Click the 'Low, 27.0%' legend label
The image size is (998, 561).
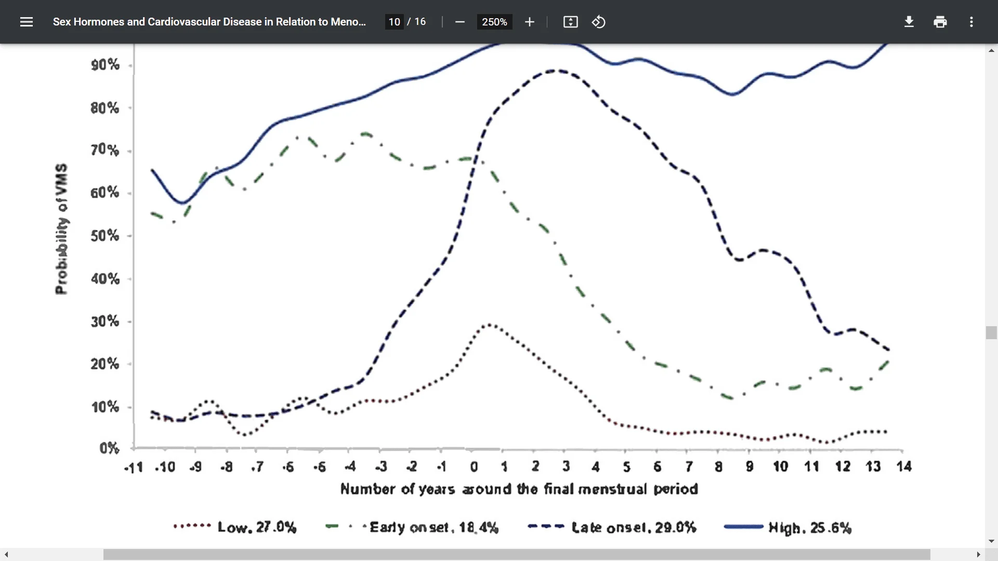tap(257, 527)
